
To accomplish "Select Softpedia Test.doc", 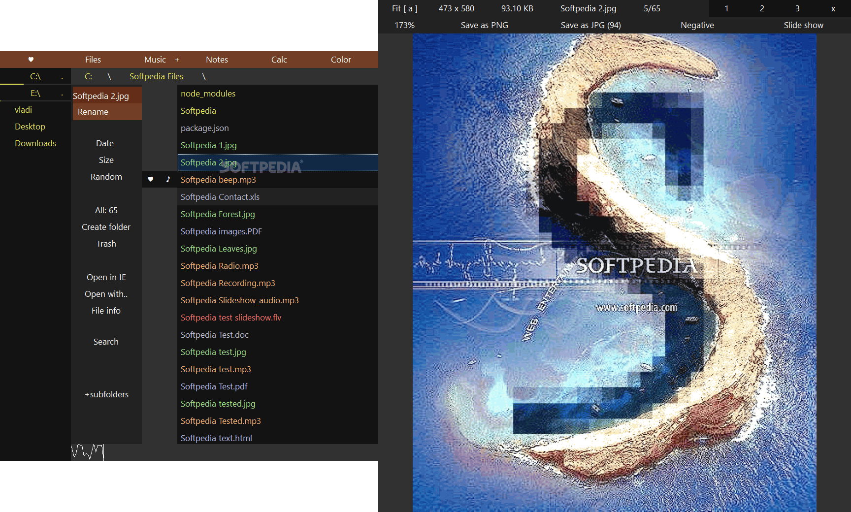I will coord(277,335).
